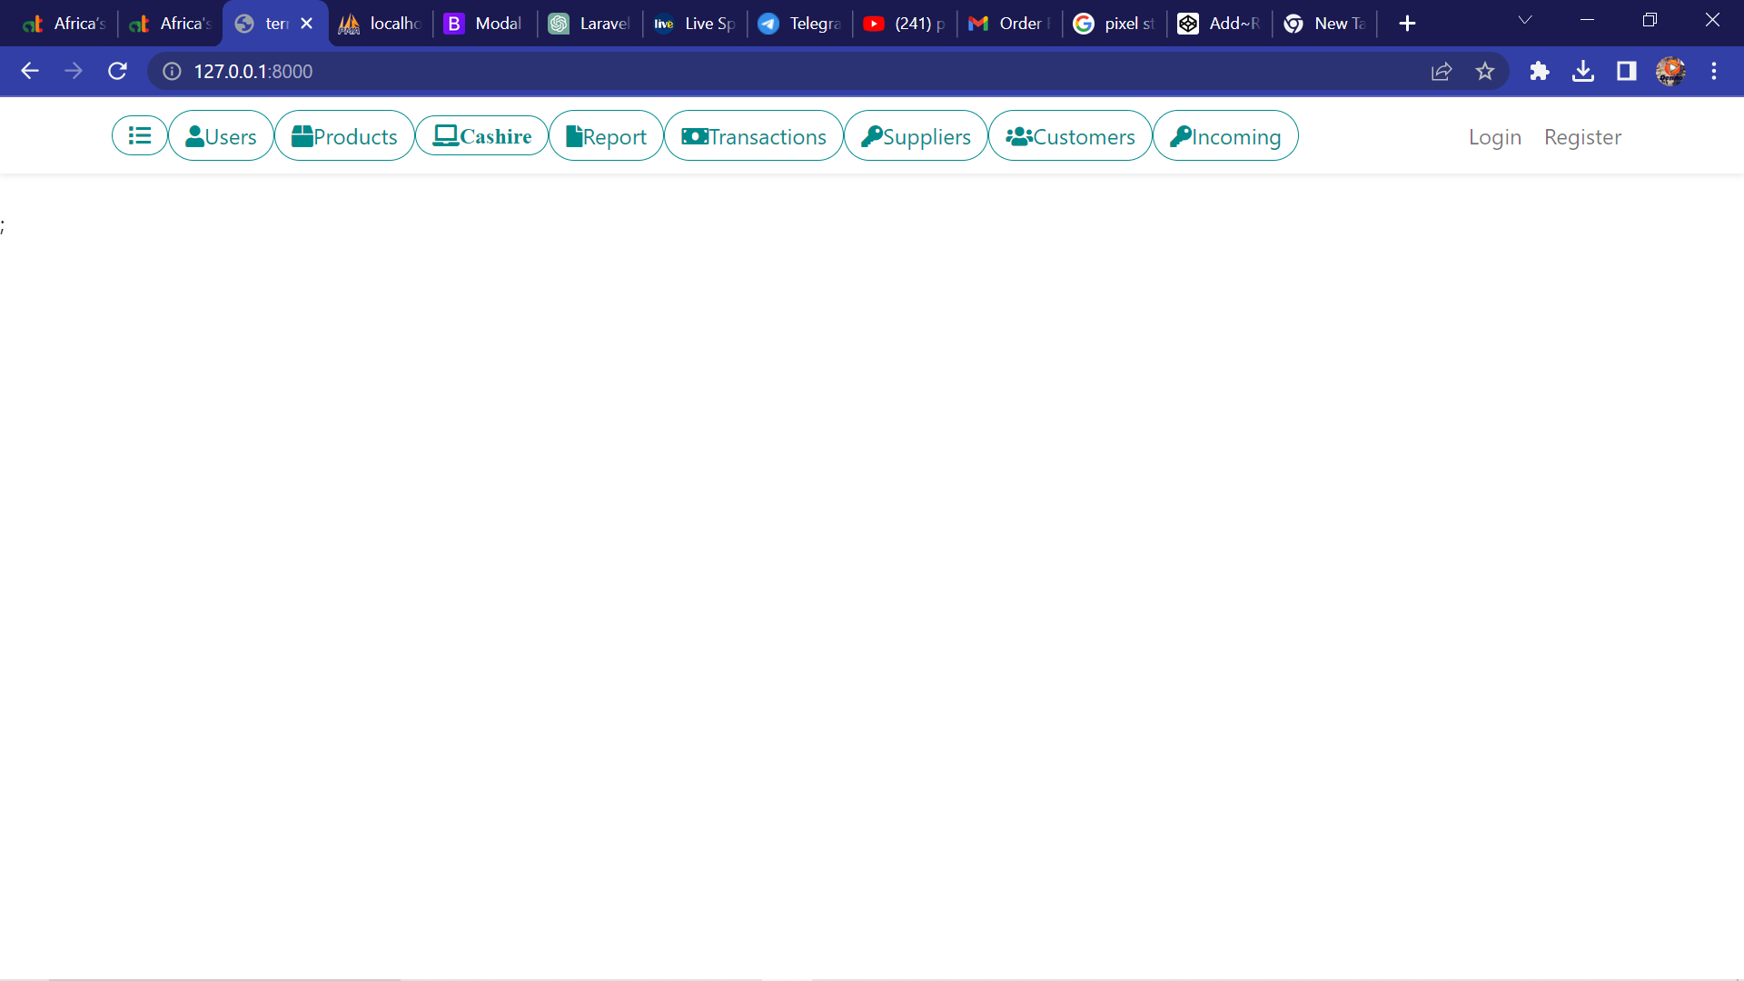1744x981 pixels.
Task: Switch to the localhost phpMyAdmin tab
Action: [381, 24]
